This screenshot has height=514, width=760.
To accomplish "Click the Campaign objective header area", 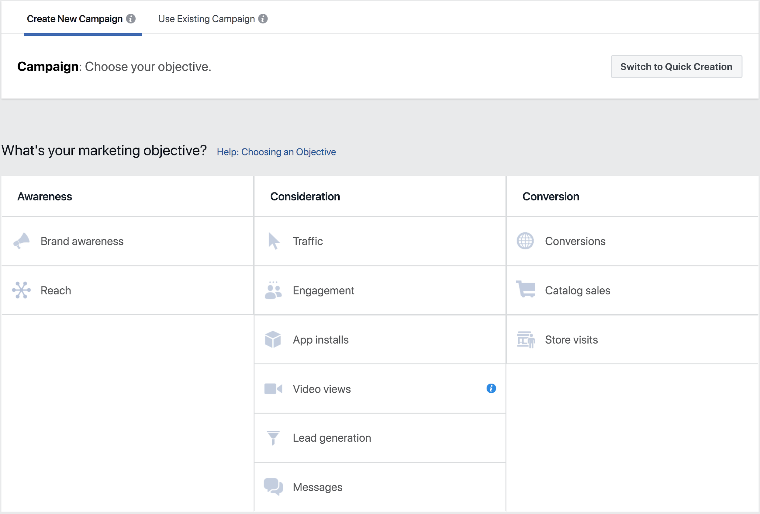I will tap(113, 67).
